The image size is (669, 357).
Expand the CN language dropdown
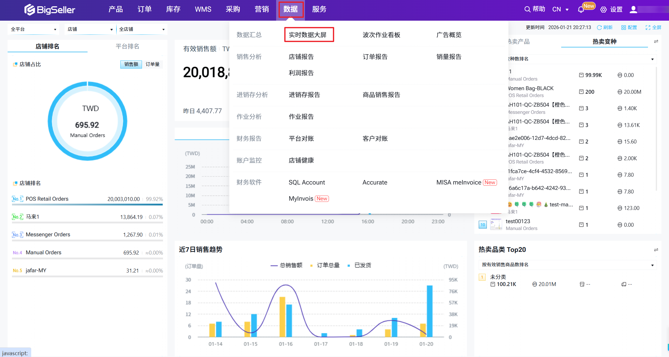[x=560, y=10]
